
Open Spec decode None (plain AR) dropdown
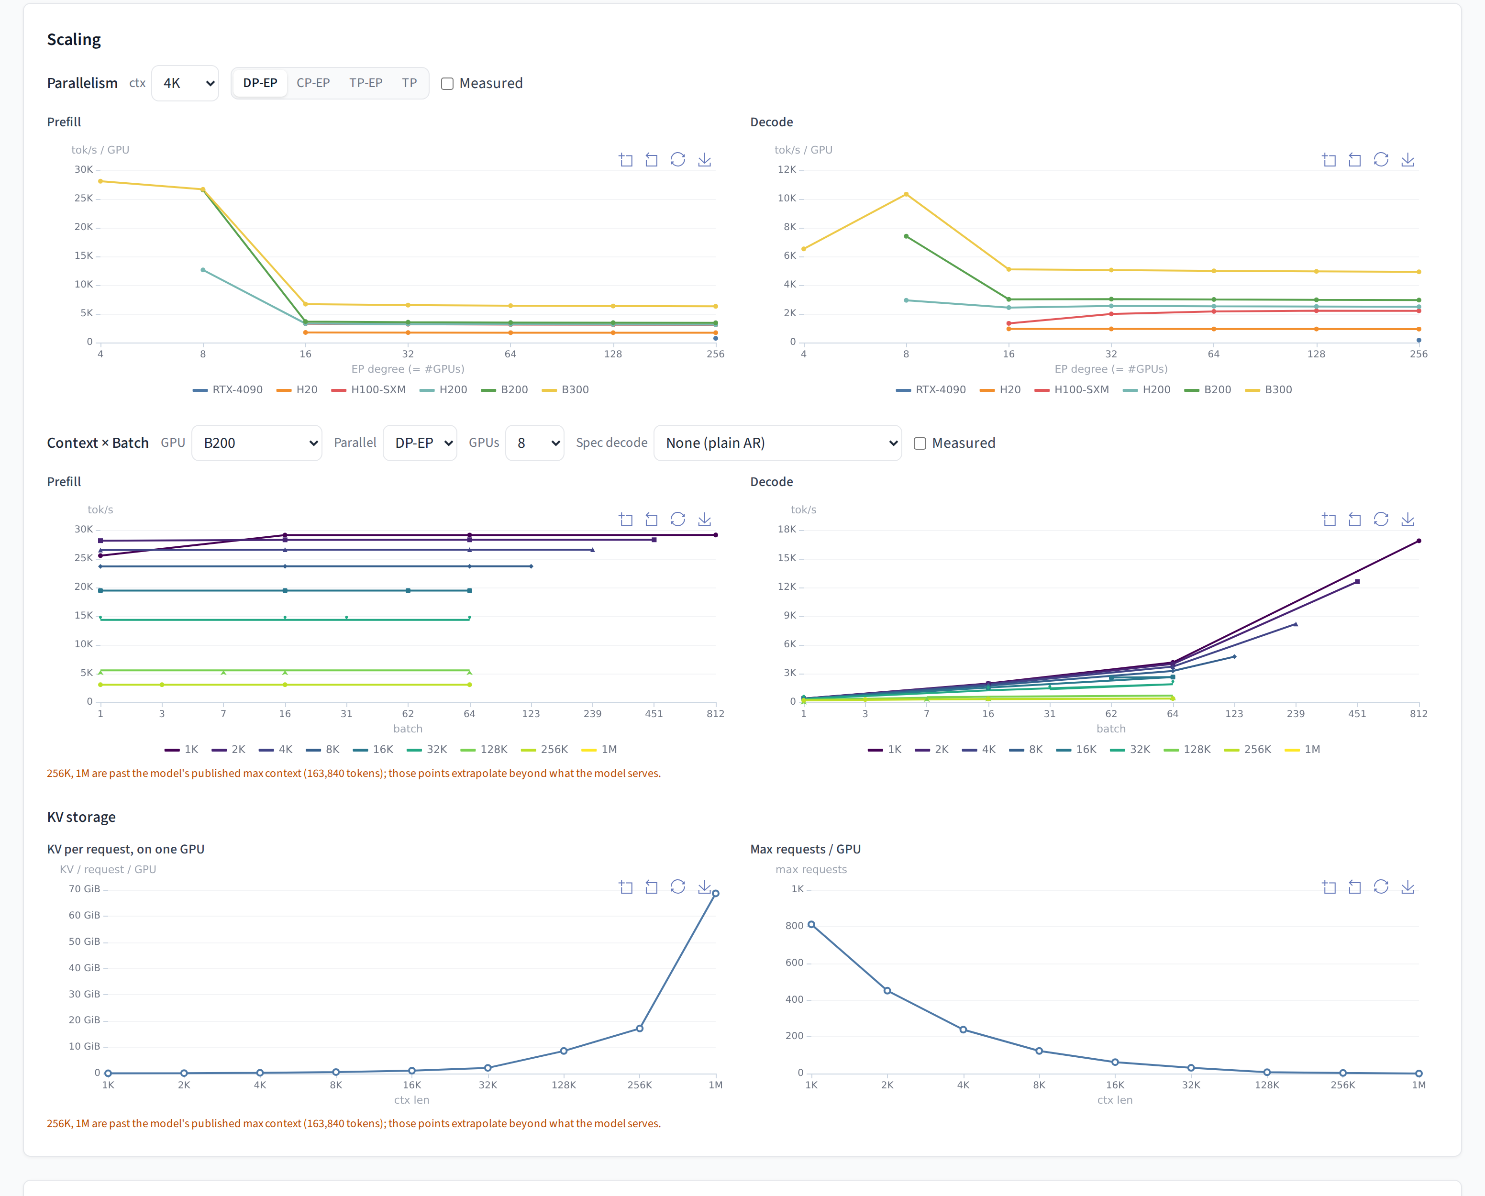tap(777, 443)
